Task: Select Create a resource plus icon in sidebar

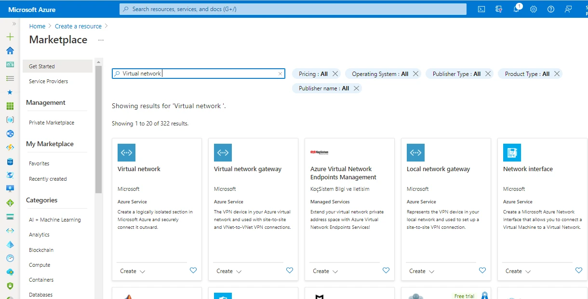Action: tap(10, 36)
